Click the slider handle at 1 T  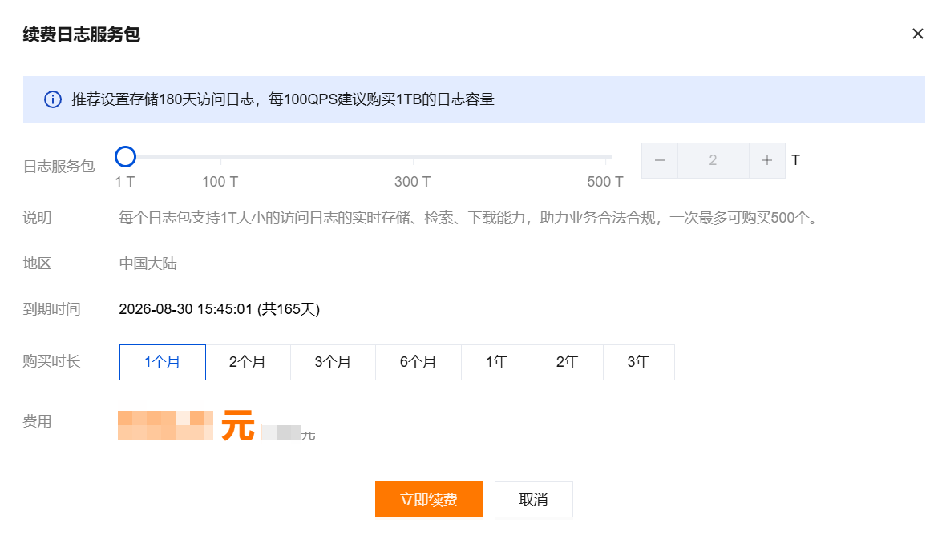(125, 157)
